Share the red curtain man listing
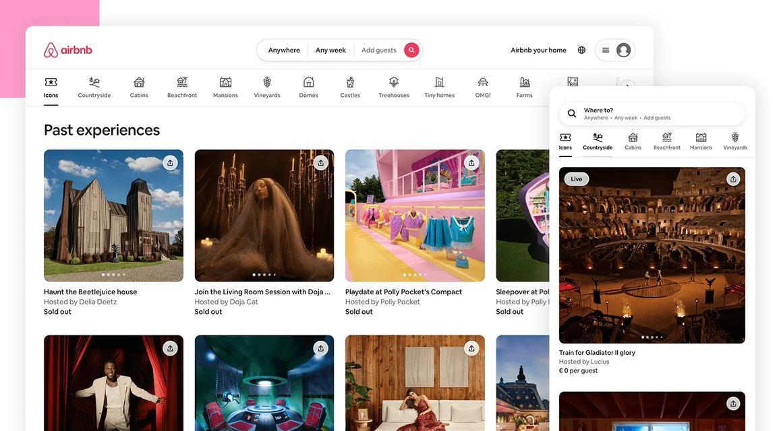Screen dimensions: 781x431 coord(171,348)
